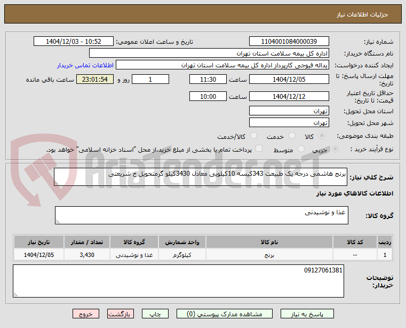
Task: Click the کیلوگرم unit cell
Action: [182, 255]
